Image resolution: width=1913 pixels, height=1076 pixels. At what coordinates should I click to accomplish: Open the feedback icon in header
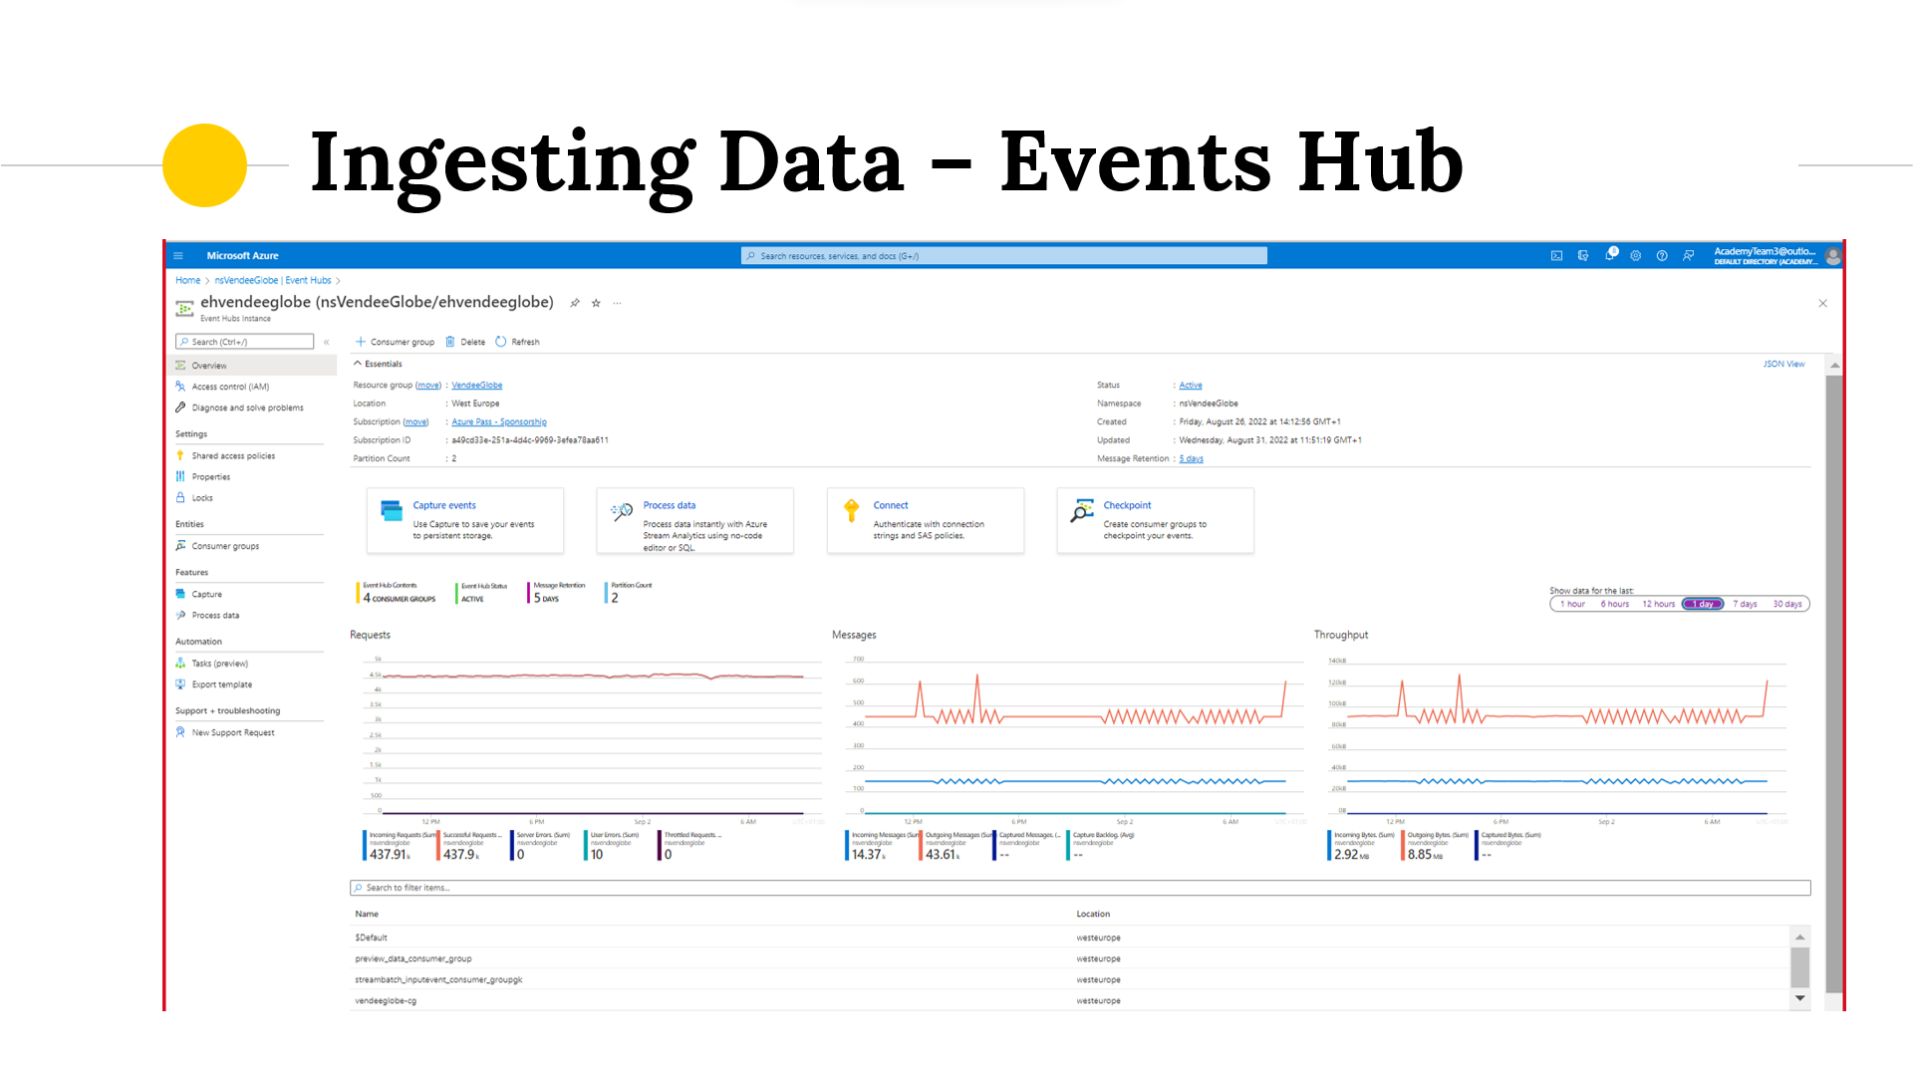[1689, 256]
